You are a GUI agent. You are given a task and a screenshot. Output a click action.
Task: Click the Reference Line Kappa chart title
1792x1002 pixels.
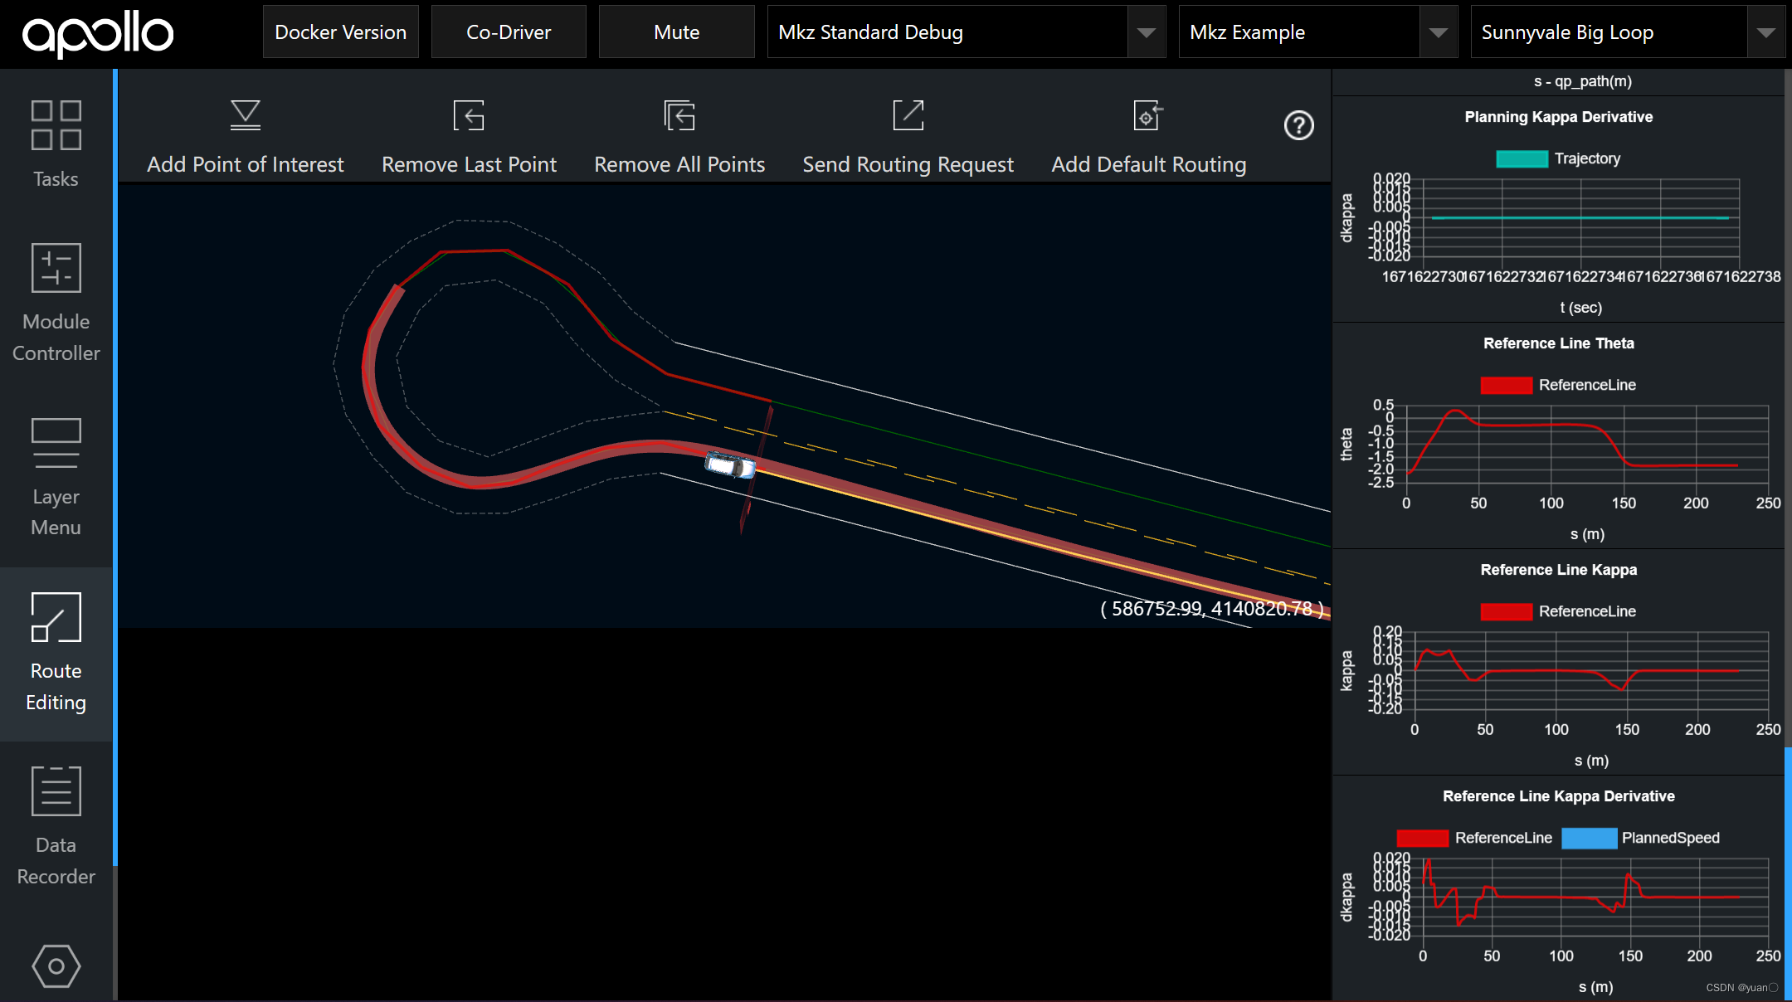[1558, 570]
